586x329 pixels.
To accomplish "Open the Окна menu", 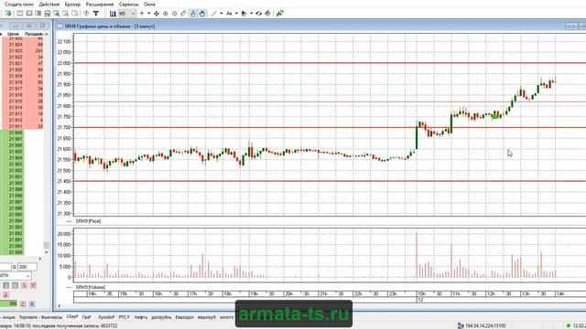I will click(x=149, y=4).
